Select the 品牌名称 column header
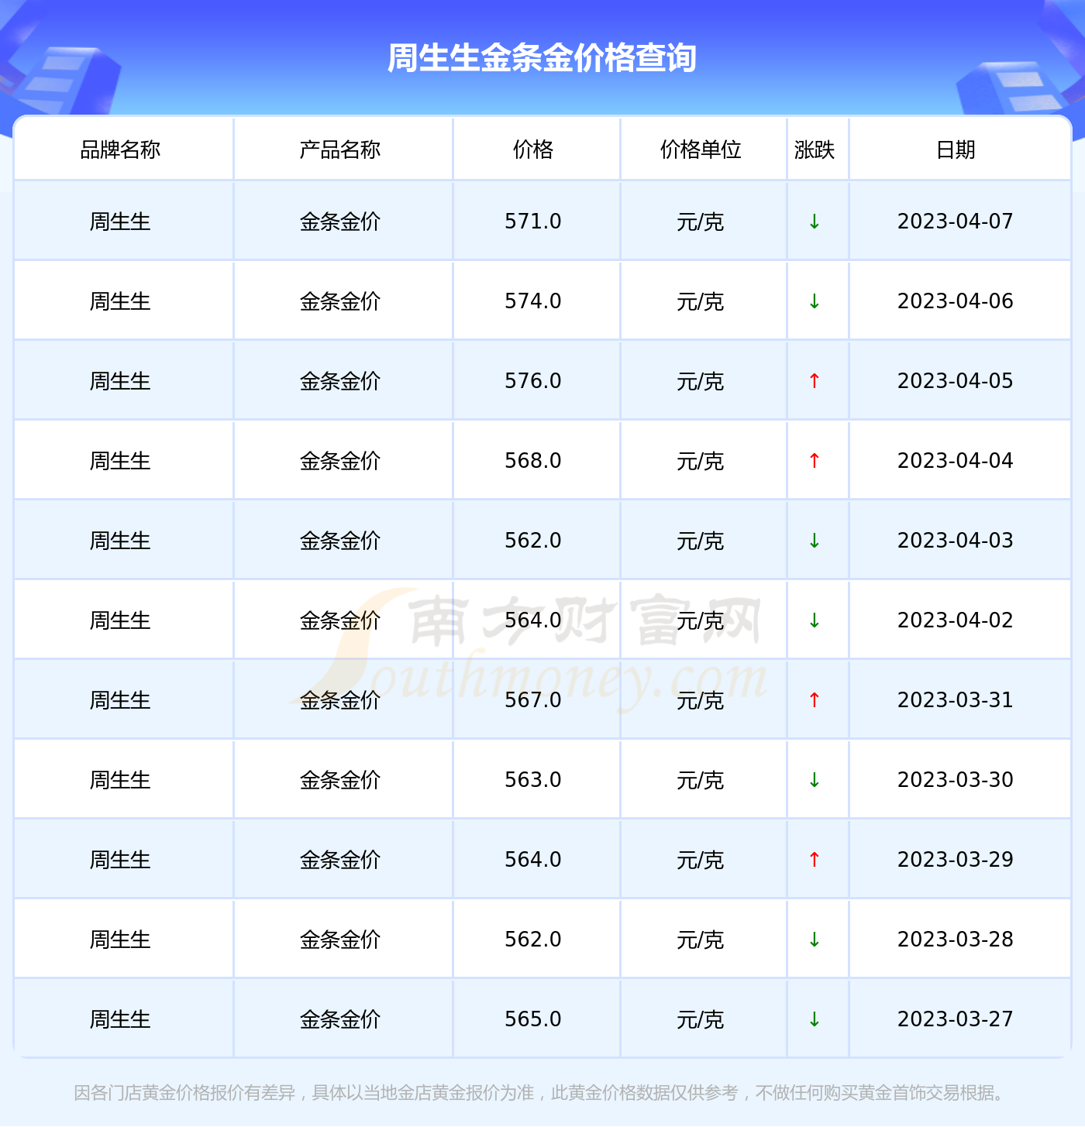The height and width of the screenshot is (1127, 1085). (120, 149)
